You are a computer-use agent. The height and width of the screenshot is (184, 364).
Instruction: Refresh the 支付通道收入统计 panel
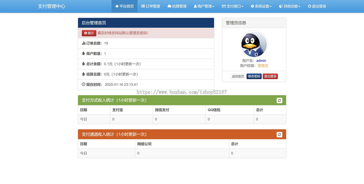click(x=279, y=134)
